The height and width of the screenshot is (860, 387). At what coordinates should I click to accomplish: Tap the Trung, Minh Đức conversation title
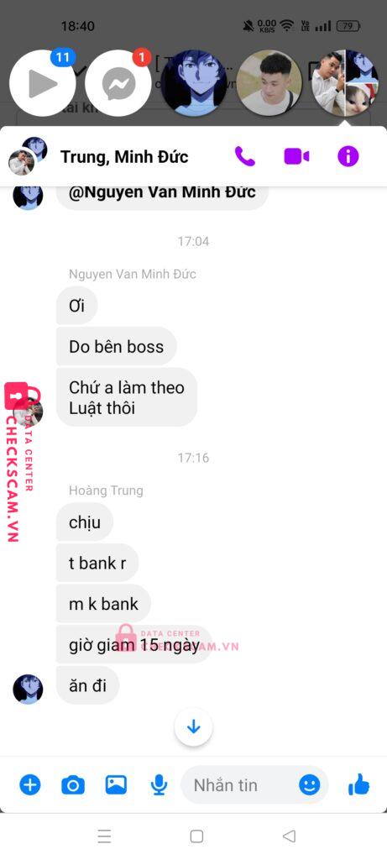coord(124,157)
